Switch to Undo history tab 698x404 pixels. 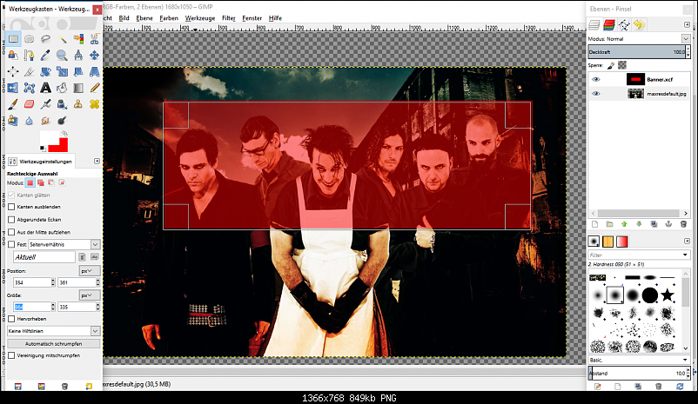[639, 25]
